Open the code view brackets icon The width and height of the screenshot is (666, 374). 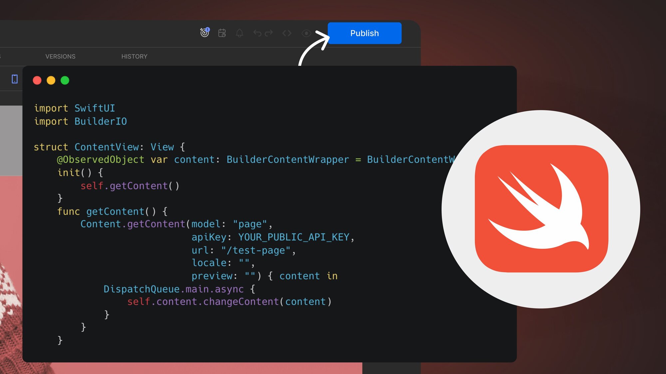click(x=287, y=33)
